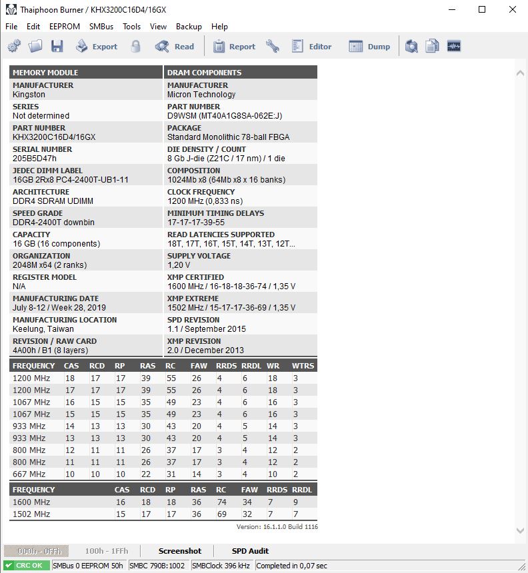528x573 pixels.
Task: Click the DRAM COMPONENTS section header
Action: pyautogui.click(x=241, y=73)
